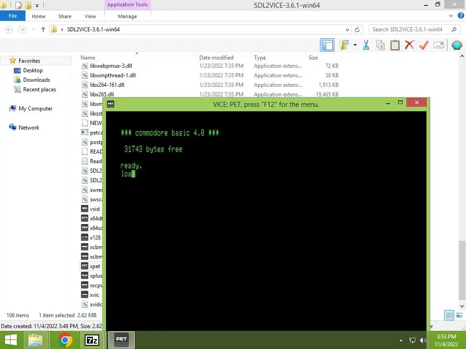Screen dimensions: 466x349
Task: Open File Explorer taskbar icon
Action: (35, 340)
